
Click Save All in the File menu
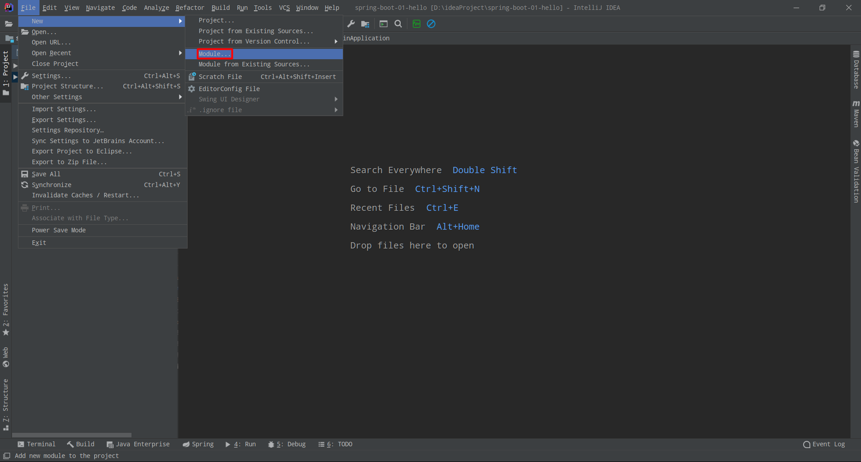102,174
